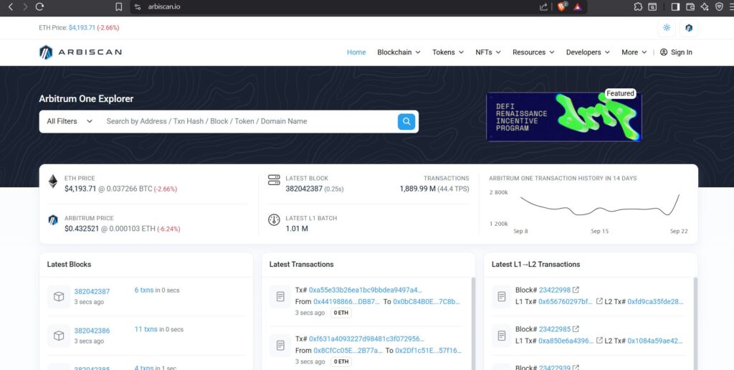Open the browser extensions puzzle icon
The width and height of the screenshot is (734, 370).
coord(638,6)
